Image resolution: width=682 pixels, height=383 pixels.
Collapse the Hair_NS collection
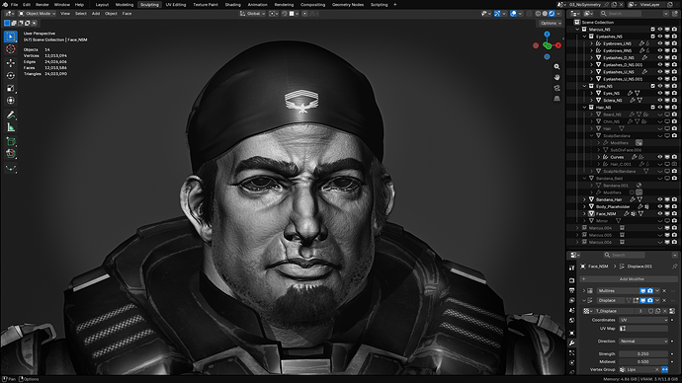tap(584, 108)
